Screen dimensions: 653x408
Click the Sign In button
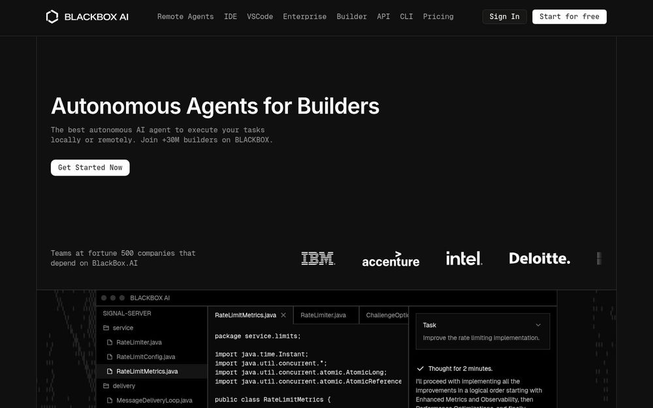(504, 17)
